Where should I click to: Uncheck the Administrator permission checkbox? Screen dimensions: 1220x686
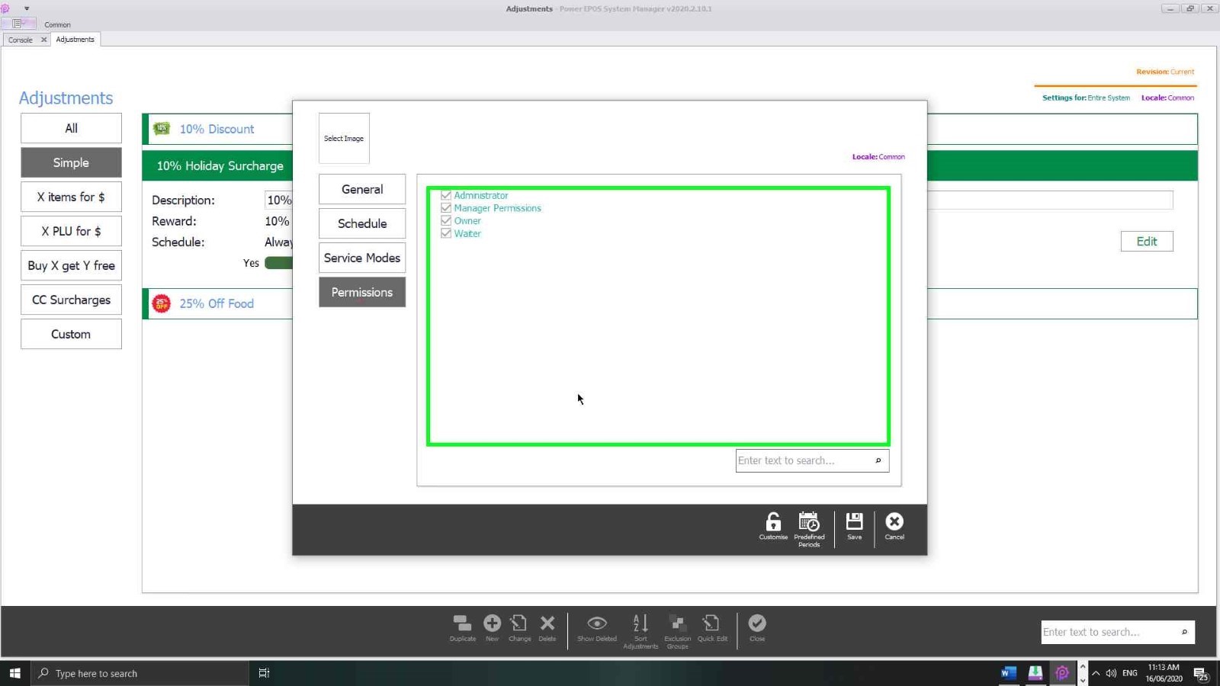tap(446, 195)
